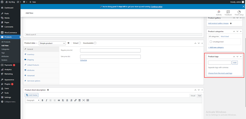Check the Uncategorized category box
The height and width of the screenshot is (119, 246).
coord(211,42)
